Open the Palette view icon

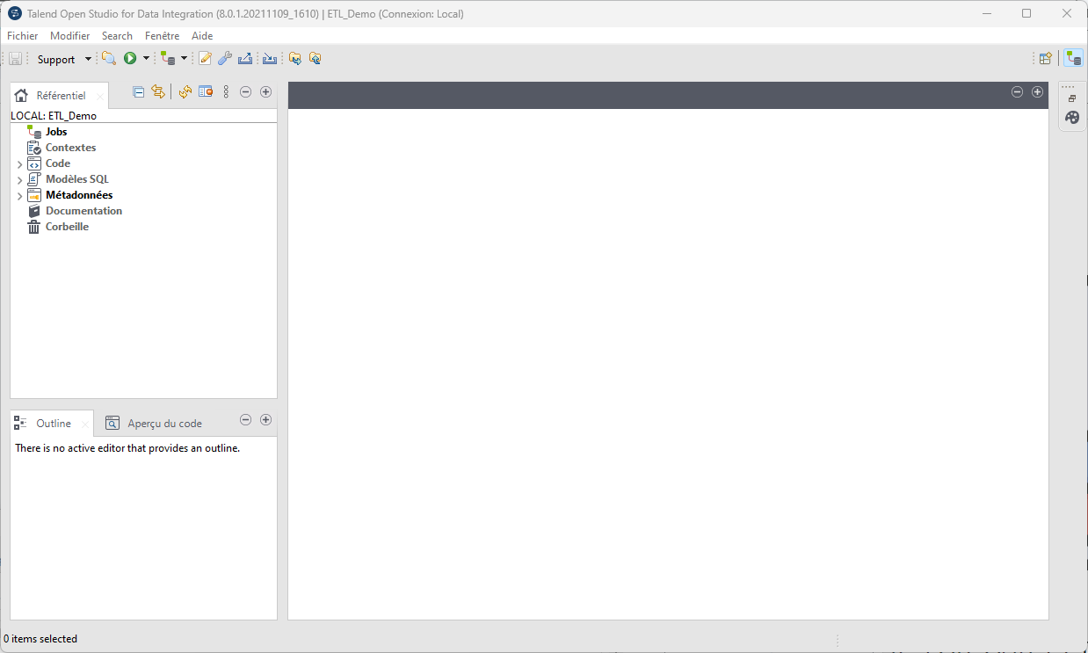tap(1072, 118)
